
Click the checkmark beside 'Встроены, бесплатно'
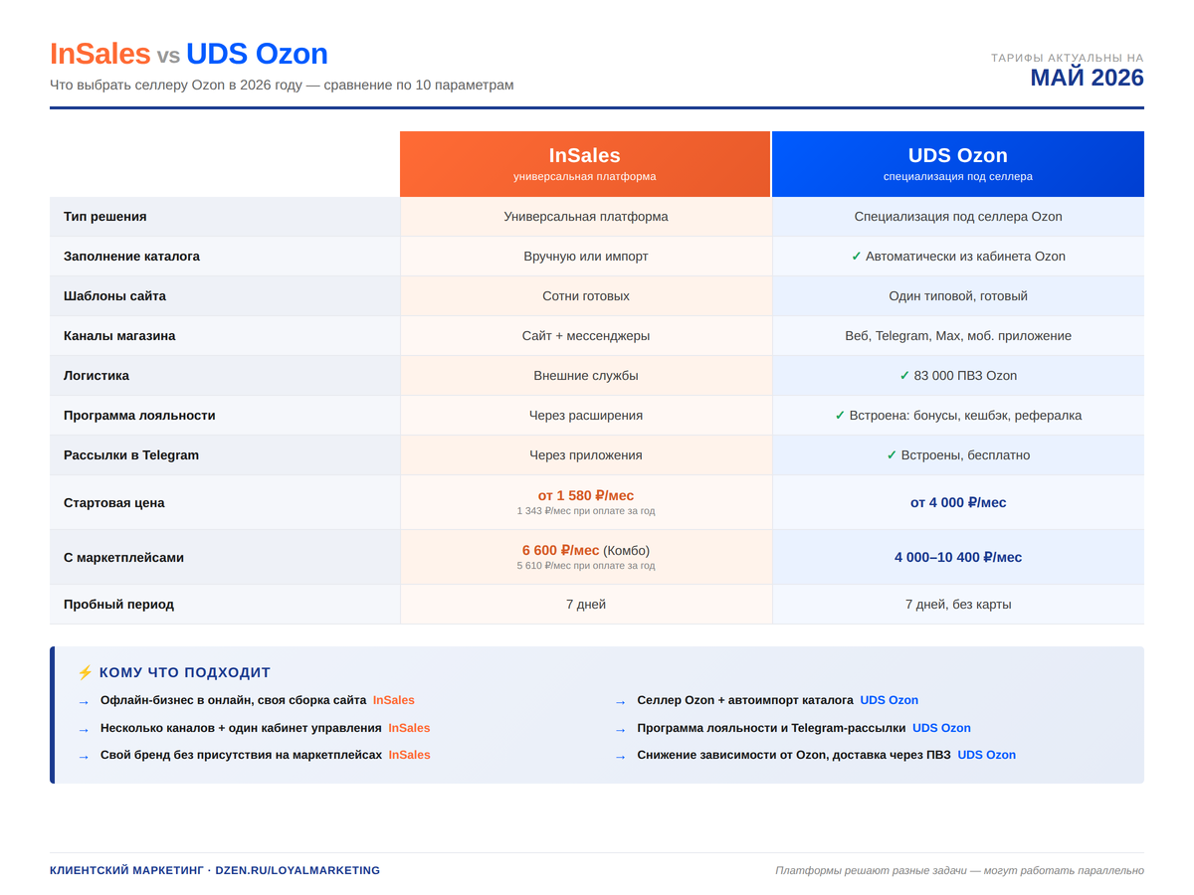click(893, 455)
